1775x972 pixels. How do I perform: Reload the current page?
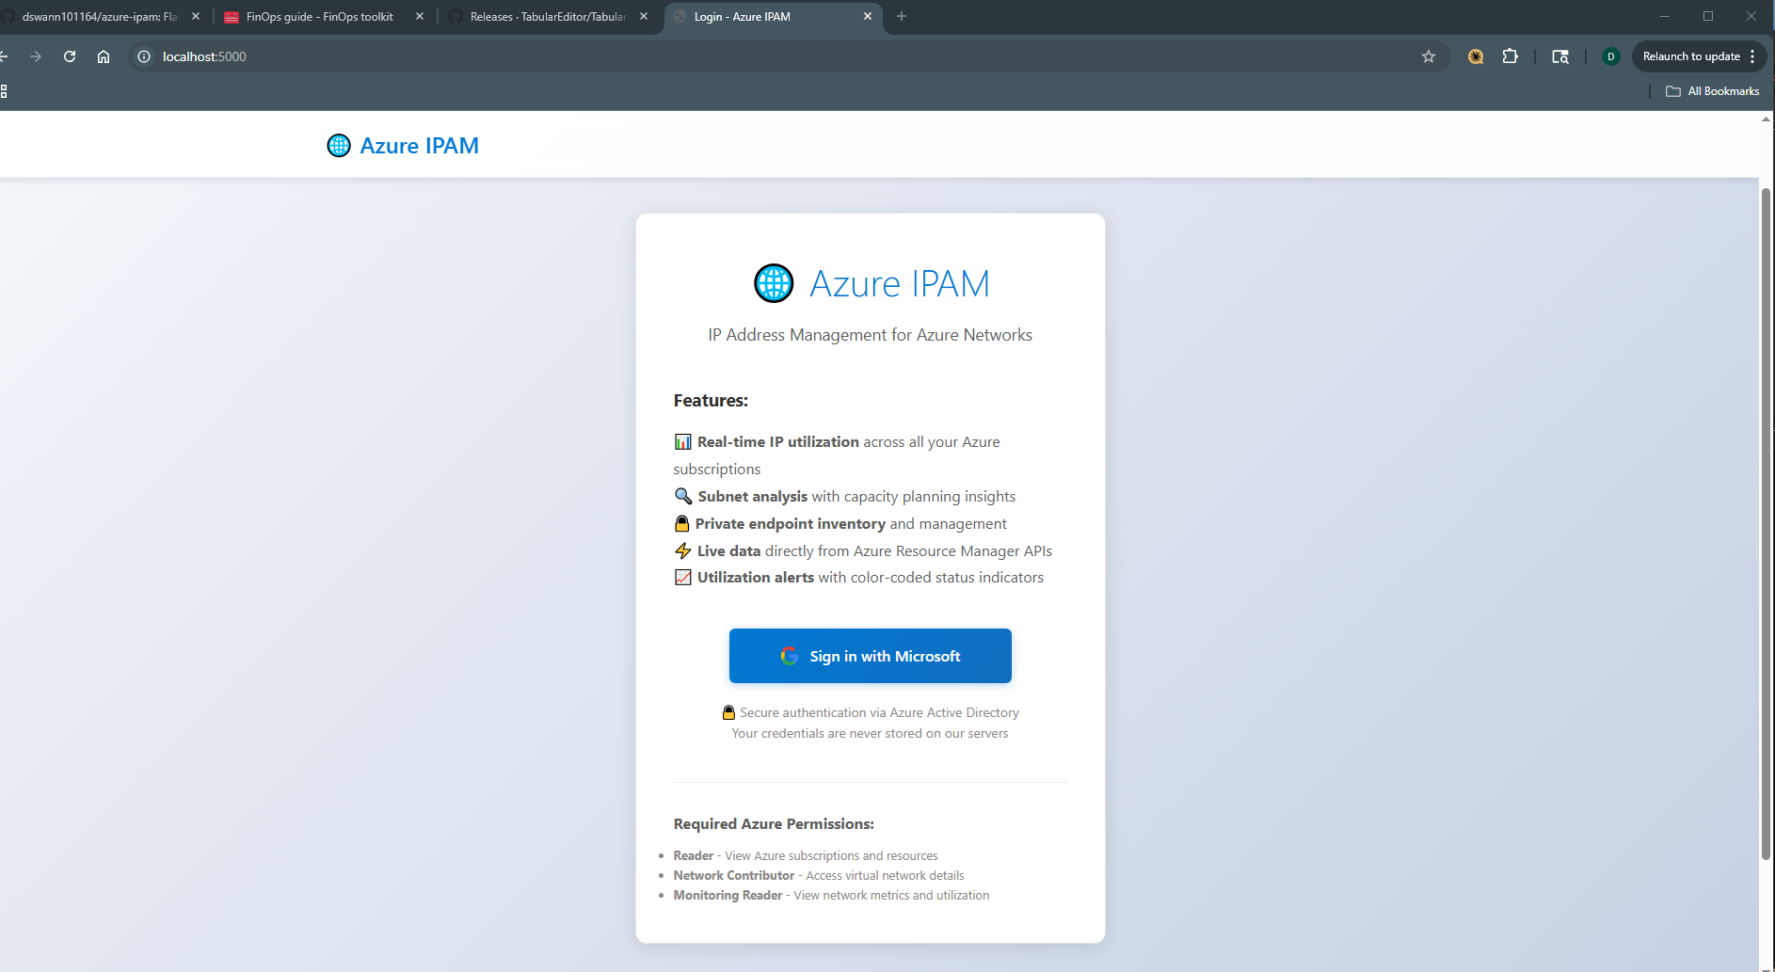click(x=70, y=56)
